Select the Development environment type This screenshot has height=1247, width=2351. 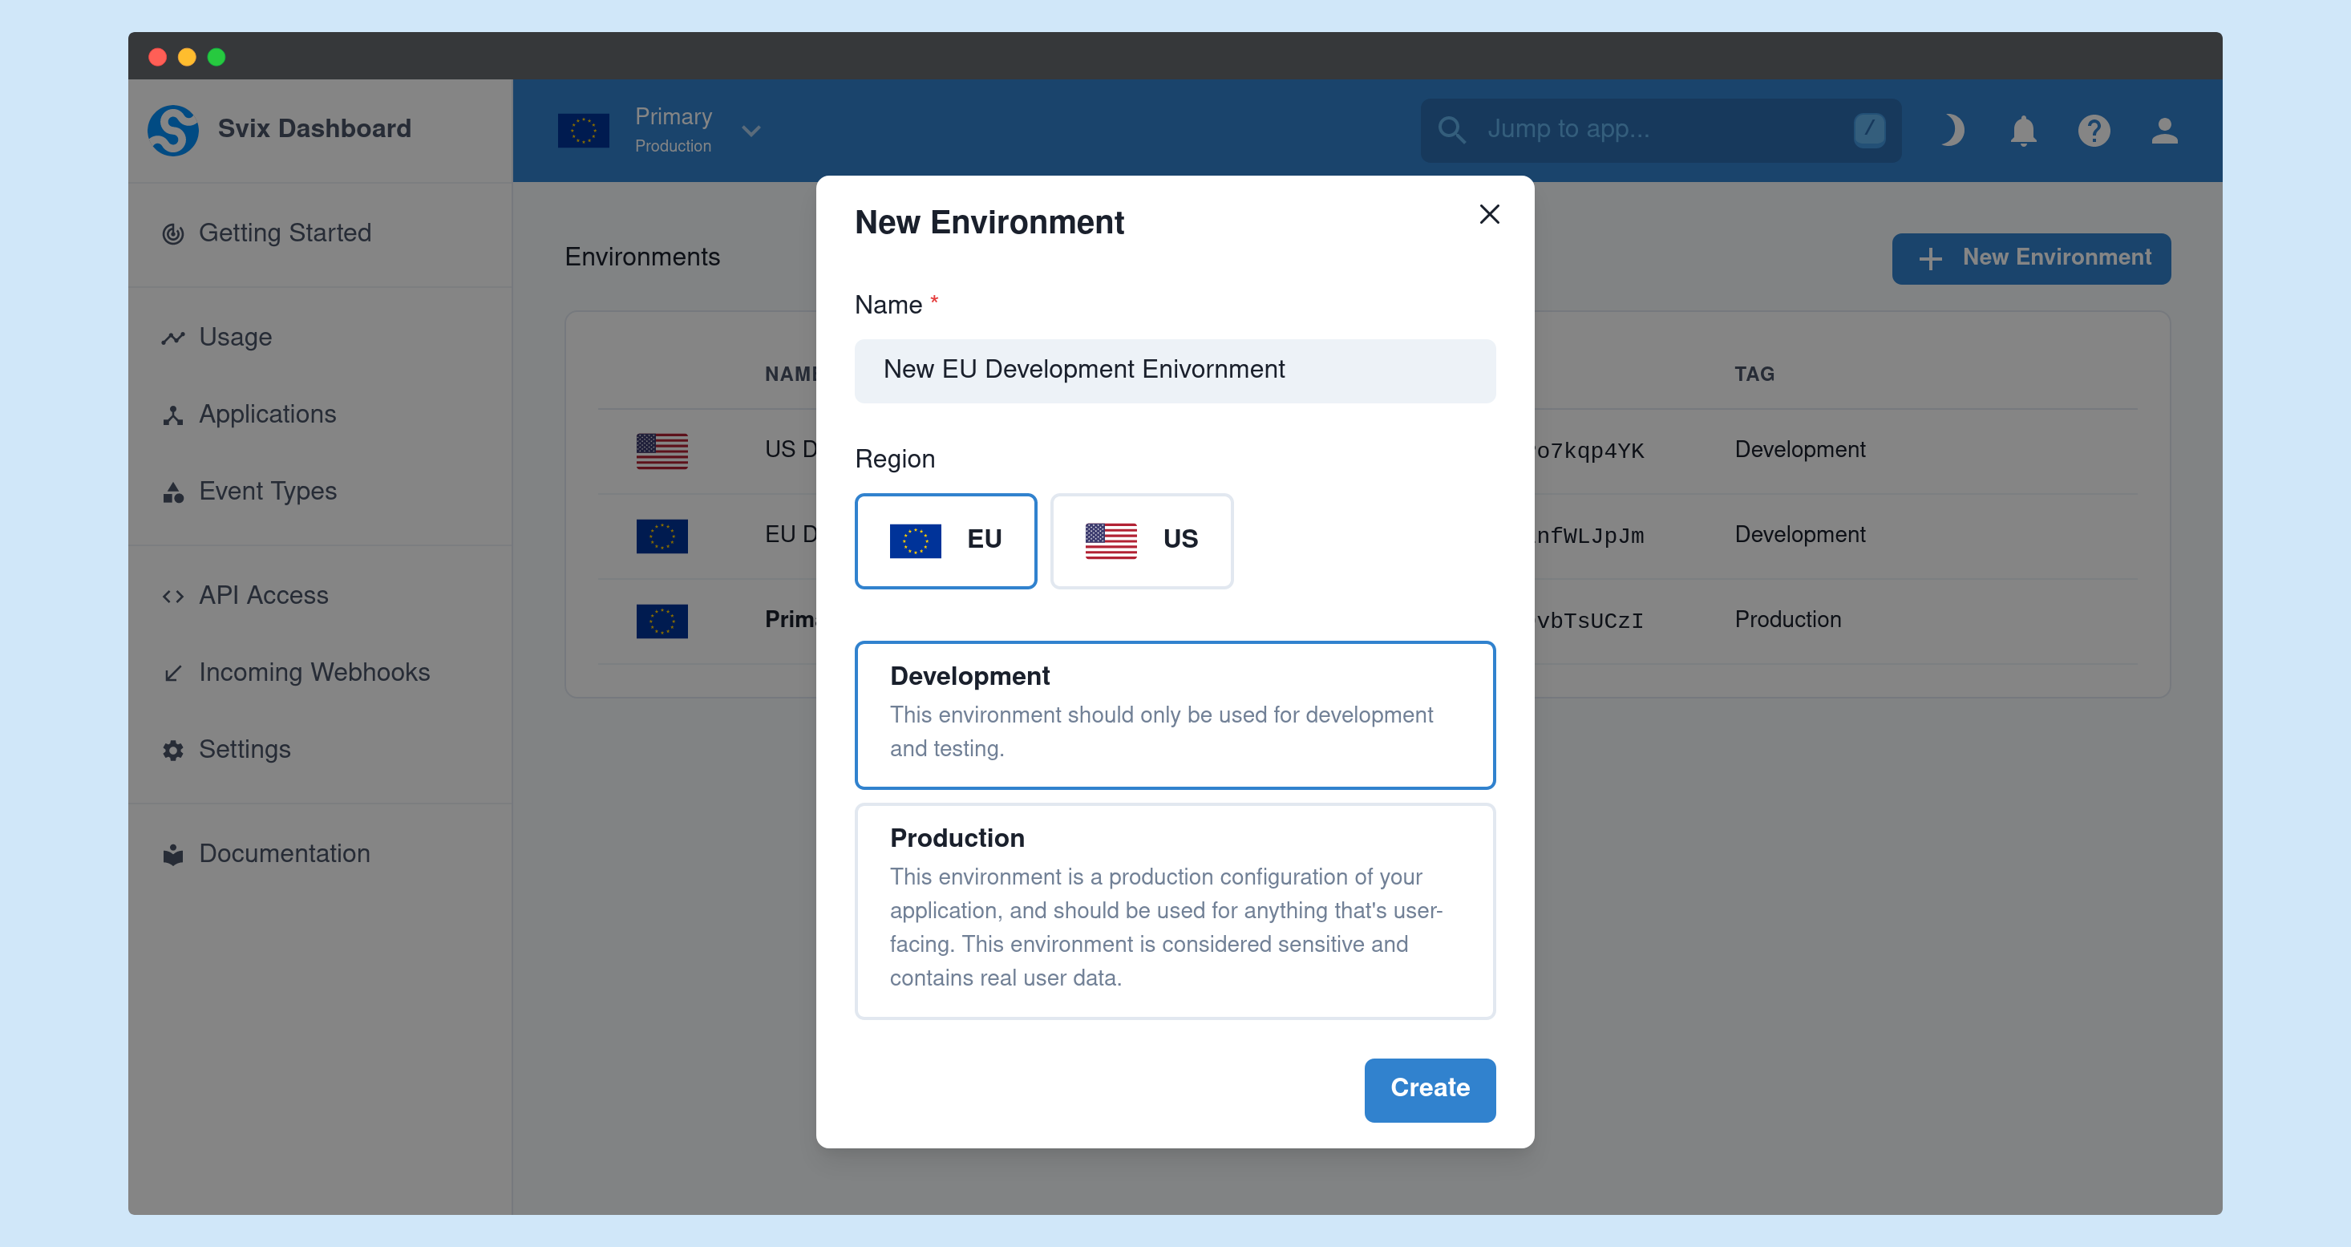tap(1175, 714)
